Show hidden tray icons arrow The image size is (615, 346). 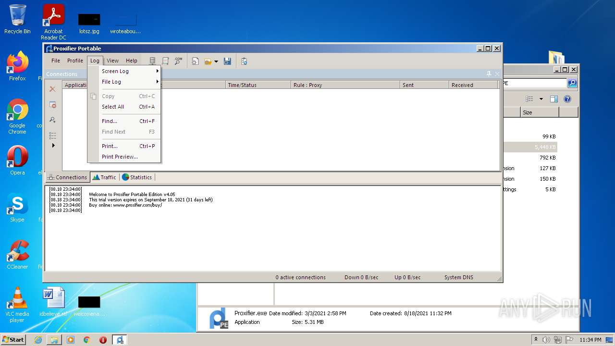tap(536, 339)
